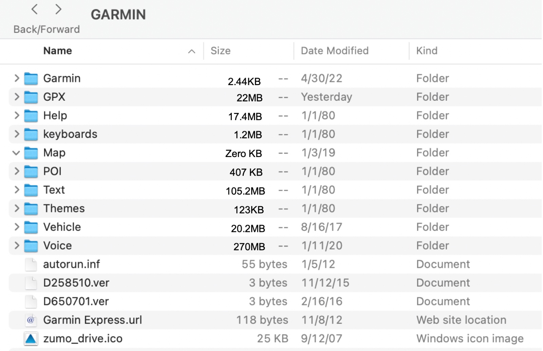
Task: Click the 1/11/20 date of Voice
Action: click(x=322, y=246)
